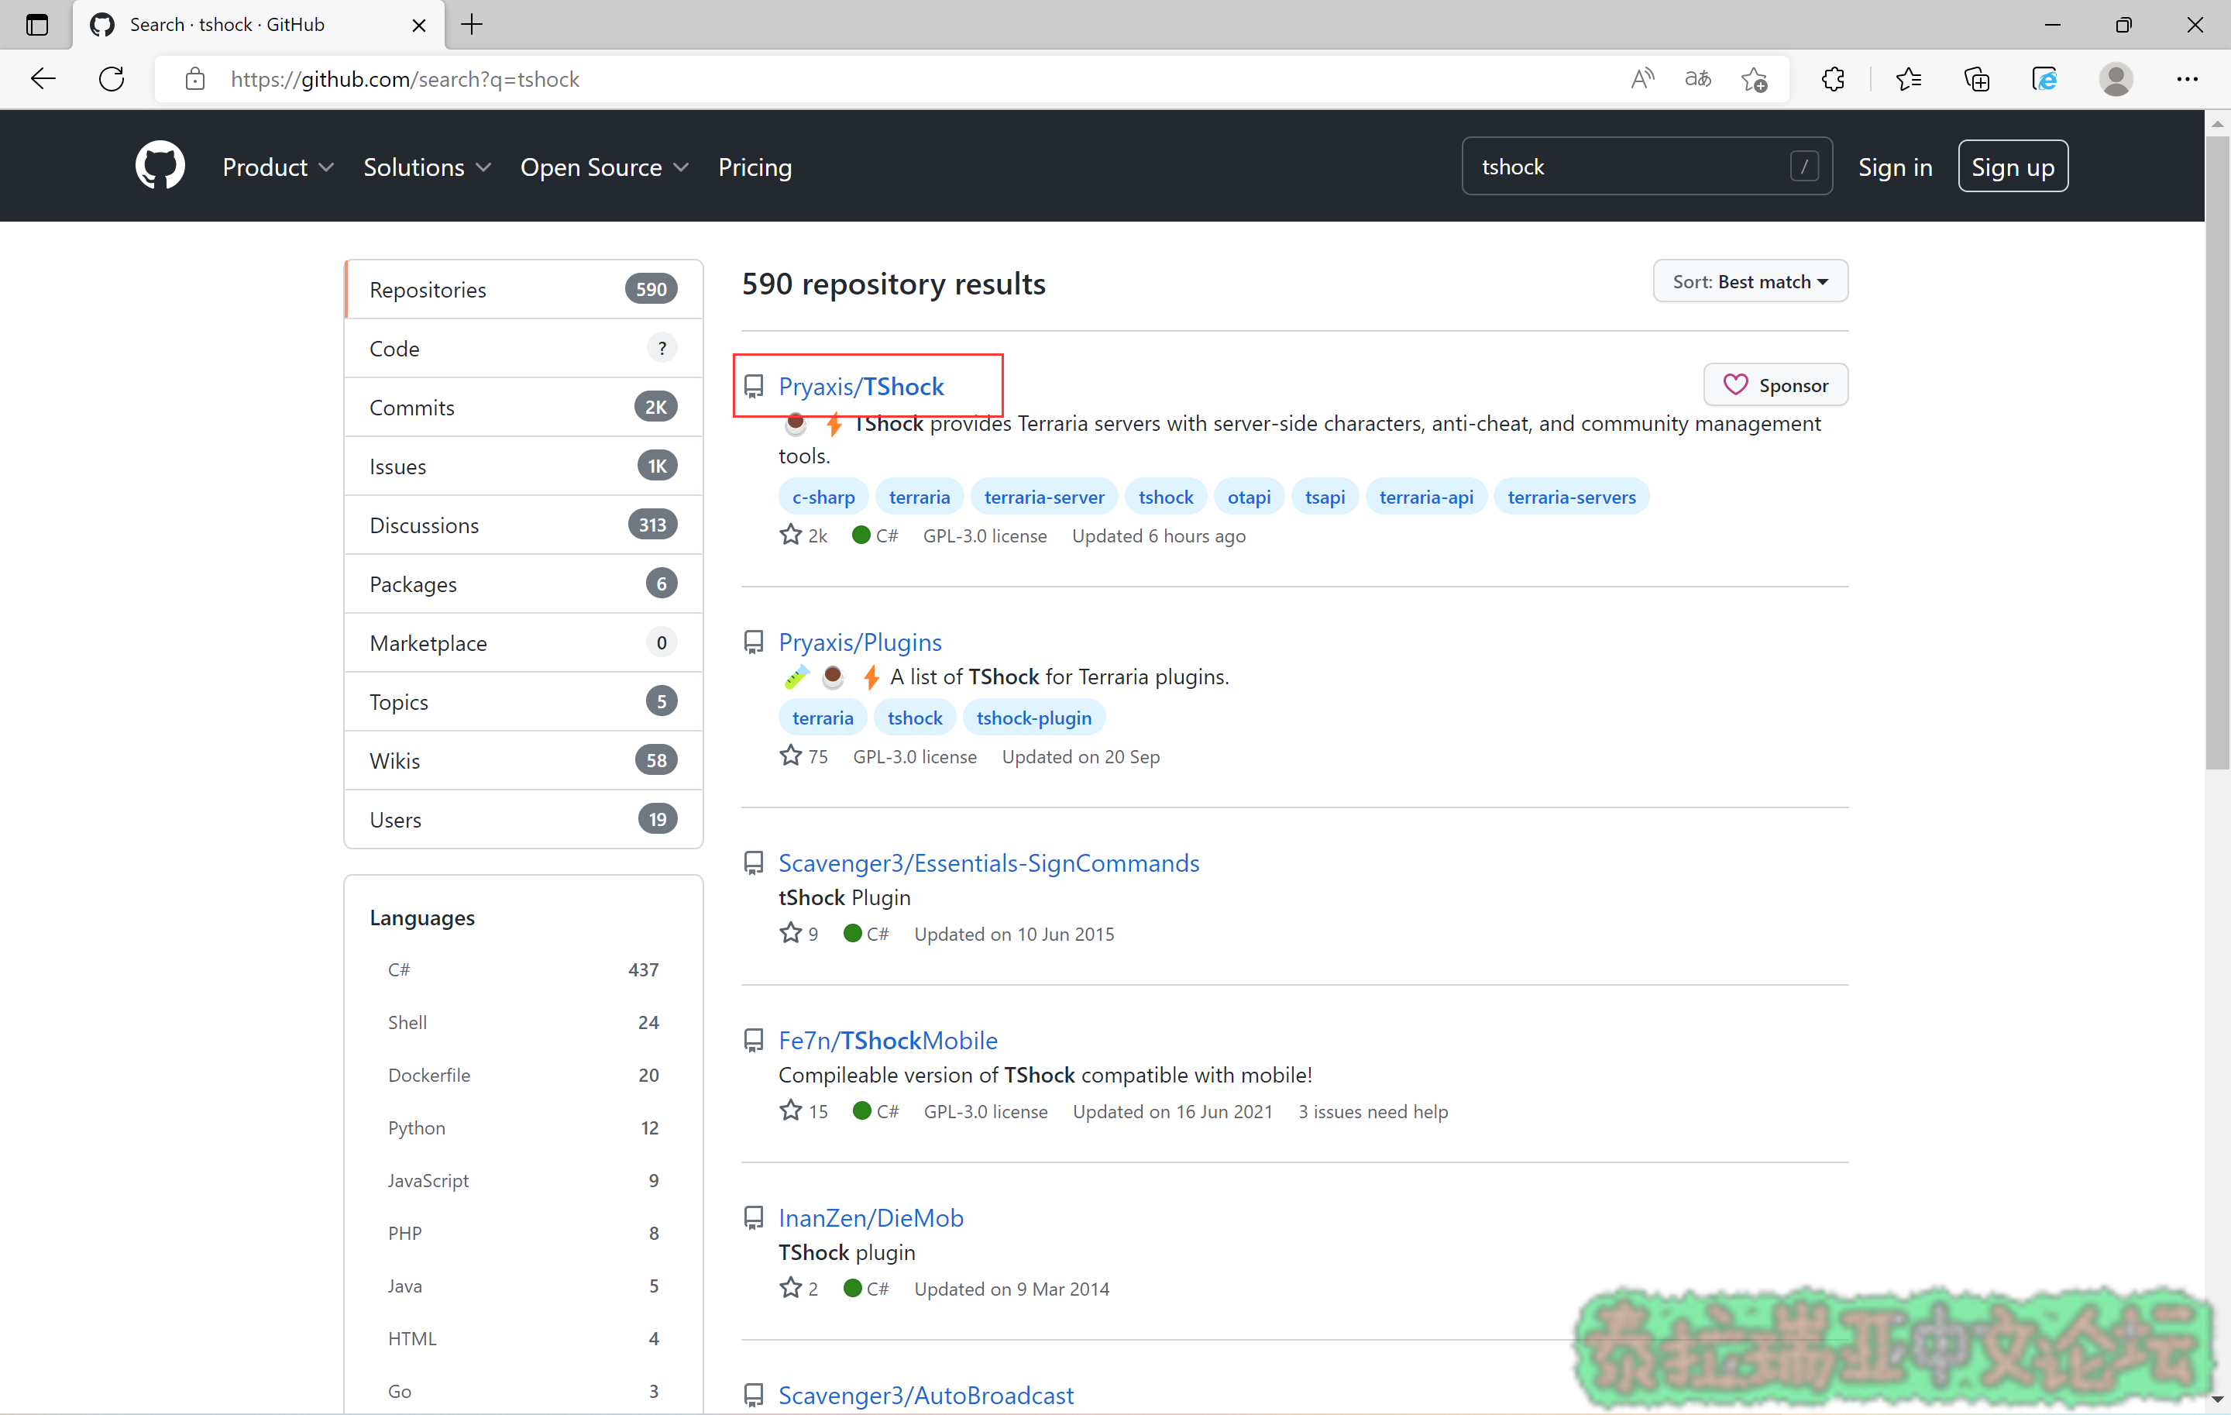Select the Commits filter
The height and width of the screenshot is (1415, 2231).
point(524,407)
